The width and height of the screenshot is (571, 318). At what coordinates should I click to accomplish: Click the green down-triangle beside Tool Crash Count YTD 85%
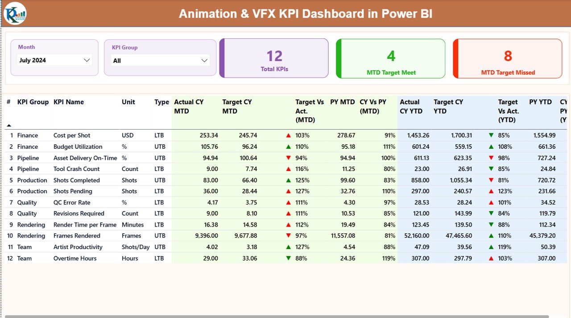click(491, 168)
